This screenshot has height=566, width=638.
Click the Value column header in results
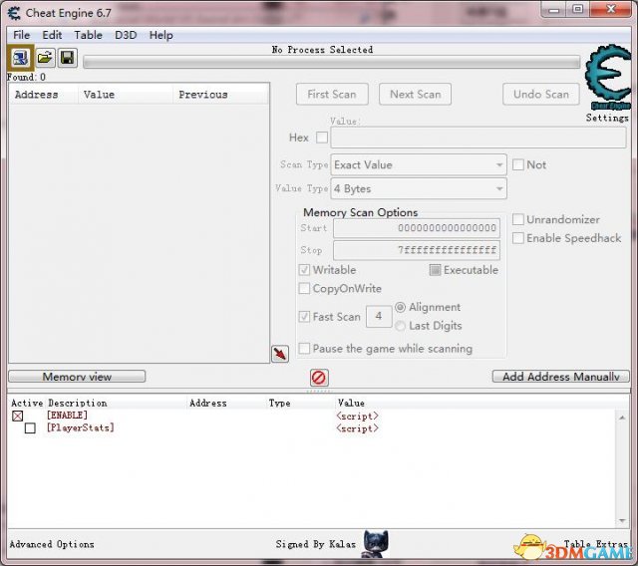[x=126, y=95]
